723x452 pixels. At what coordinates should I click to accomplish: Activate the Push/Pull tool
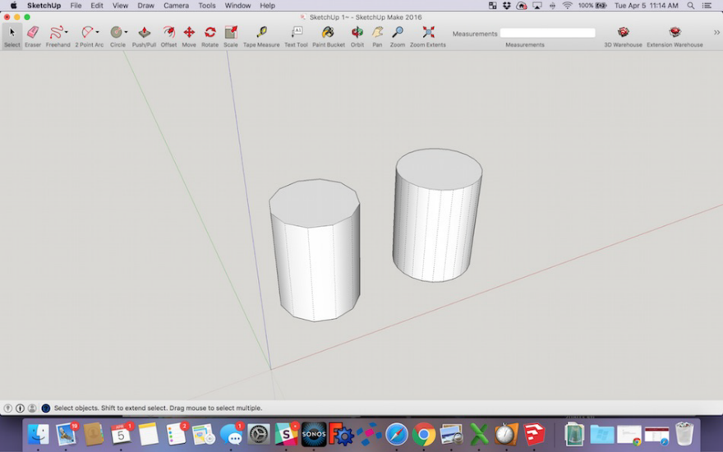pyautogui.click(x=144, y=33)
